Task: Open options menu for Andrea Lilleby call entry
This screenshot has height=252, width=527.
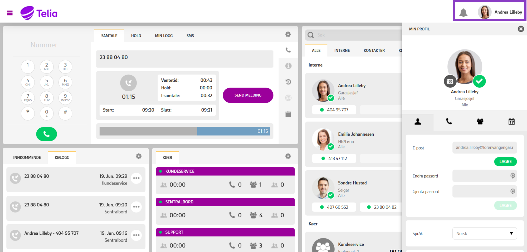Action: point(136,235)
